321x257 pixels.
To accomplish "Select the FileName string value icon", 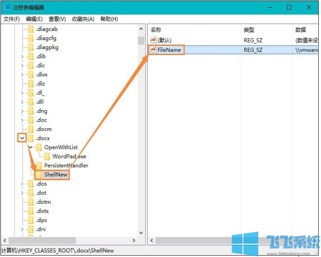I will coord(153,50).
